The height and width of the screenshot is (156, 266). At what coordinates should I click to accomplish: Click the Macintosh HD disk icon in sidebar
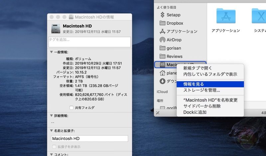[x=162, y=64]
